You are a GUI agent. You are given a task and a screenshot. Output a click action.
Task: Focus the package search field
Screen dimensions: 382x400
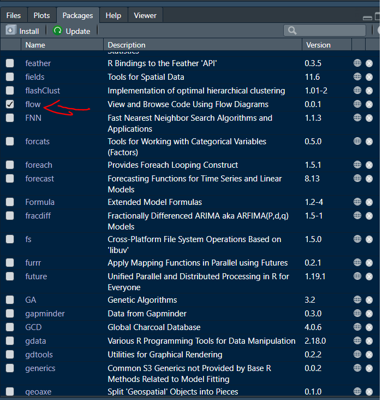[x=325, y=31]
